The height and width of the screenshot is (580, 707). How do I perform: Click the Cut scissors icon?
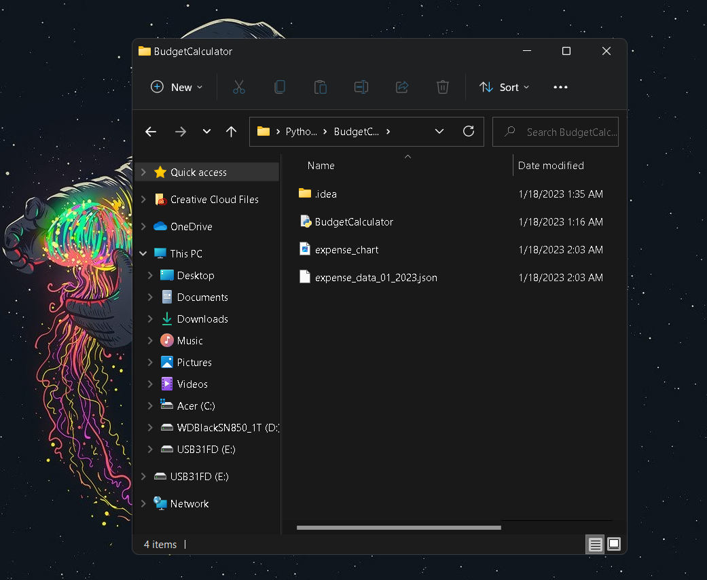pos(239,87)
